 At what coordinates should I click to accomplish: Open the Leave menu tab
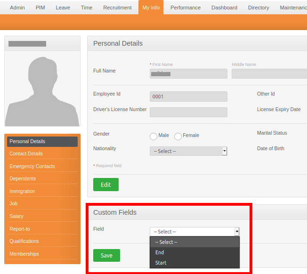tap(63, 8)
